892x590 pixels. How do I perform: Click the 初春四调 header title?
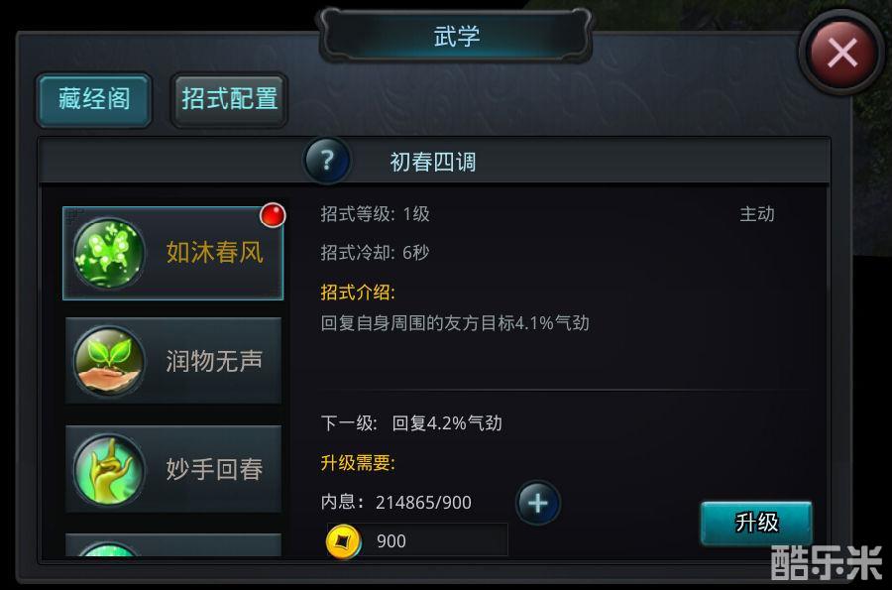pyautogui.click(x=433, y=162)
